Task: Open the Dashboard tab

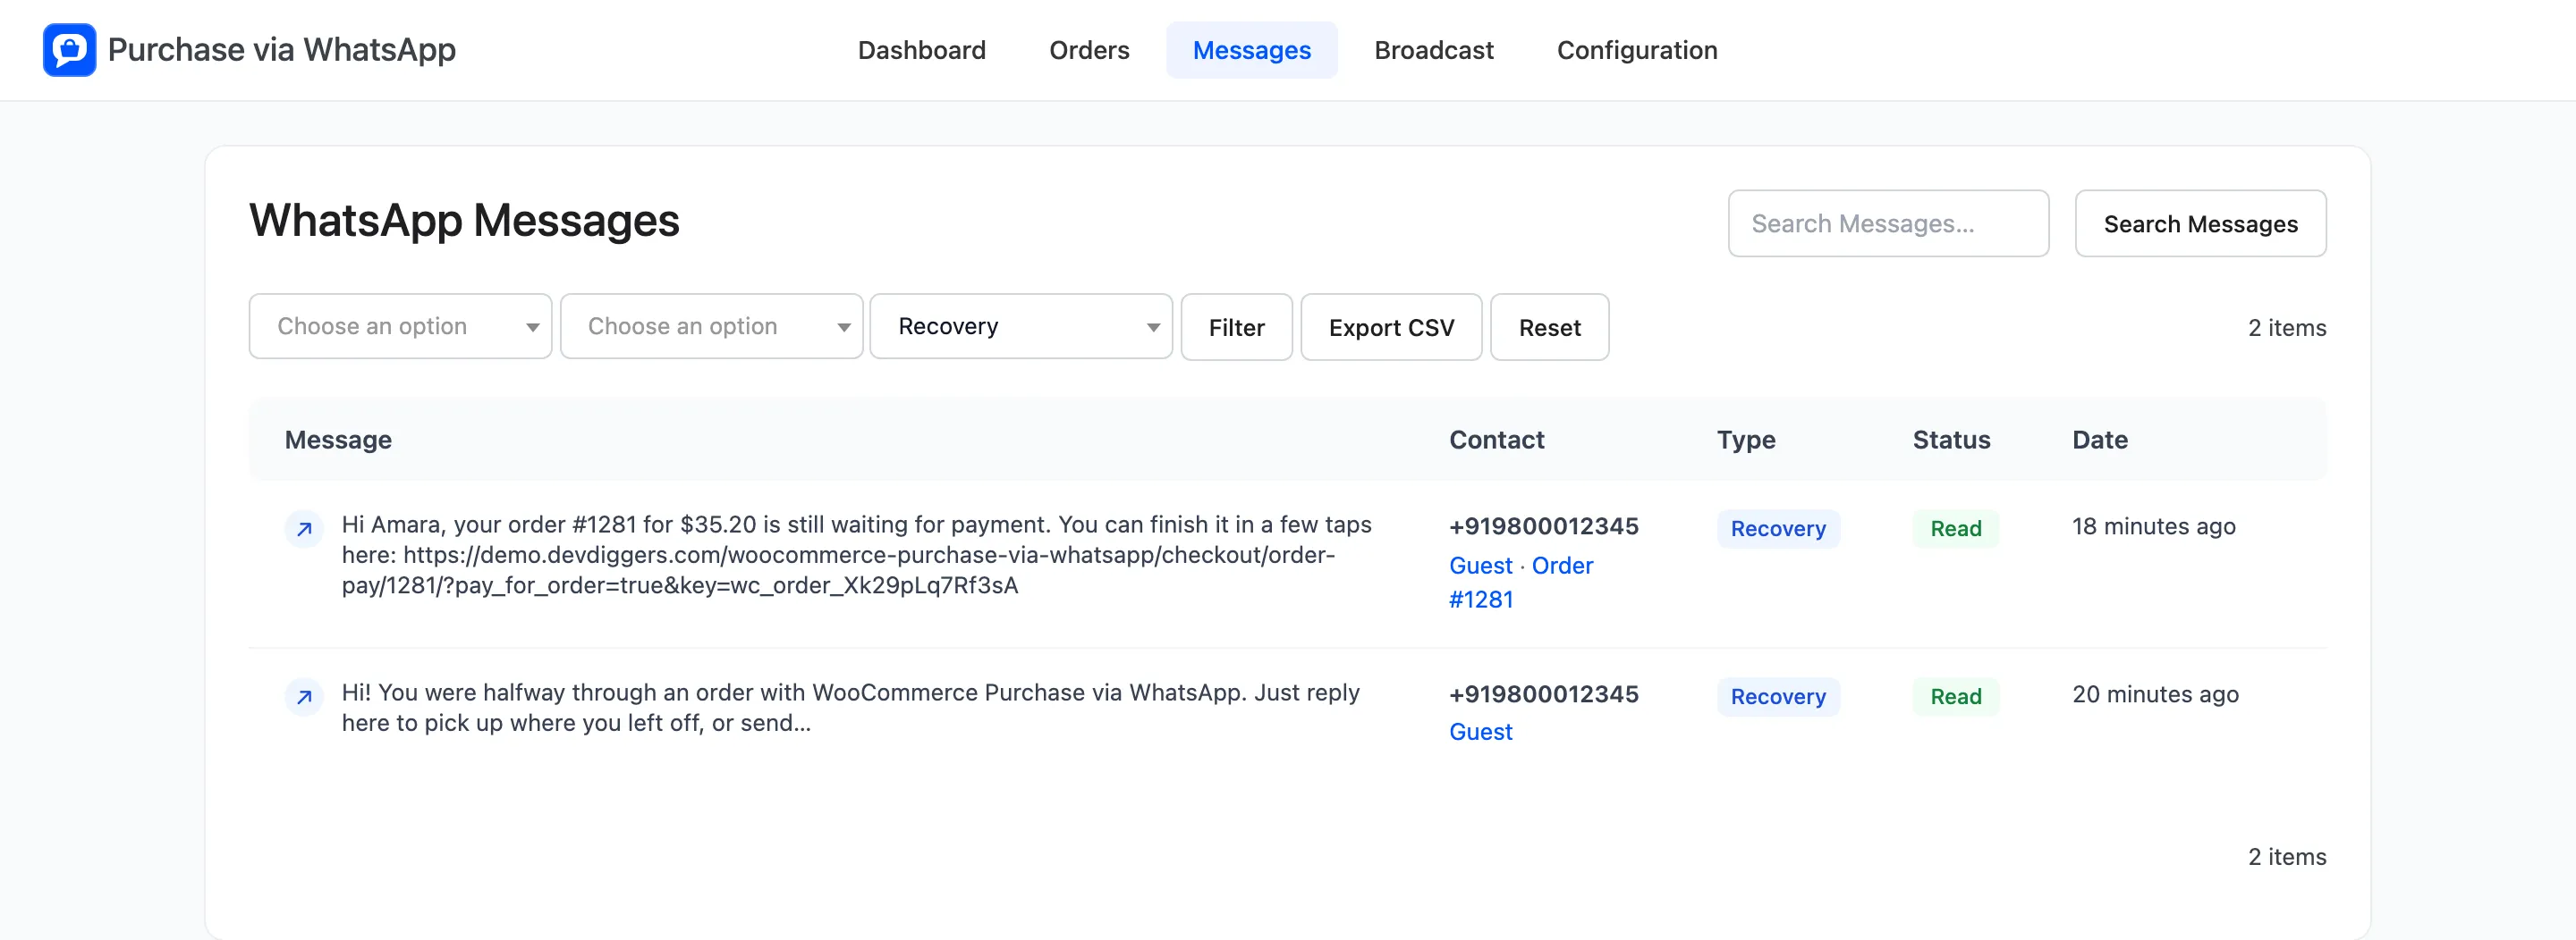Action: pos(921,50)
